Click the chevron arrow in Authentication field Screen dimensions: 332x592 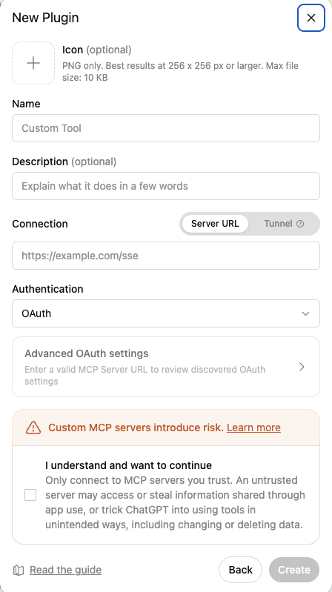(306, 313)
